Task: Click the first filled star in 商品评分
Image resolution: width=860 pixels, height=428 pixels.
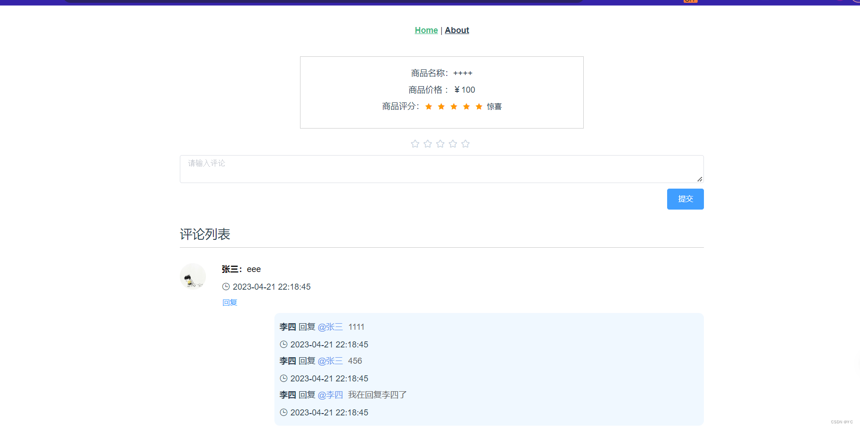Action: tap(429, 106)
